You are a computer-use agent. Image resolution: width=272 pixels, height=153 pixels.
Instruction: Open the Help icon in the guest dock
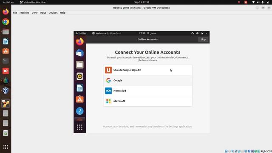79,111
